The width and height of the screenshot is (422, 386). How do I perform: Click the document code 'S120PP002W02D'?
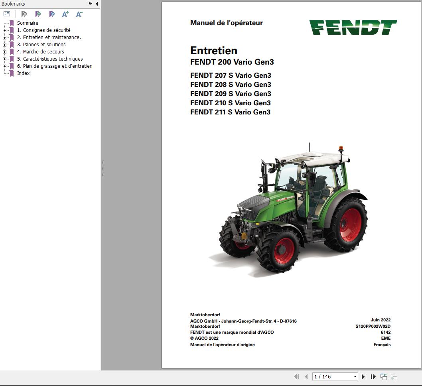tap(373, 326)
